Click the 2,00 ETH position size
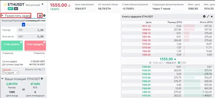Screen dimensions: 215x98 [12, 84]
